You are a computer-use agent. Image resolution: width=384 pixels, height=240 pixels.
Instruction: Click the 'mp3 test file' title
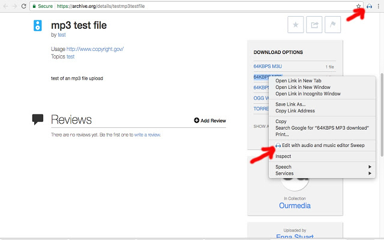[x=79, y=25]
